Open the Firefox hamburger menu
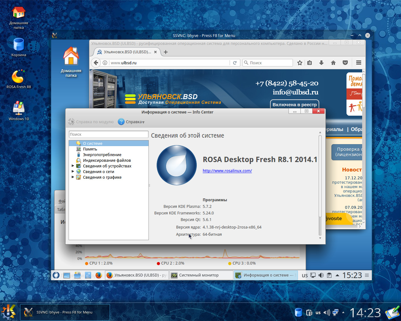This screenshot has height=321, width=401. pyautogui.click(x=359, y=63)
